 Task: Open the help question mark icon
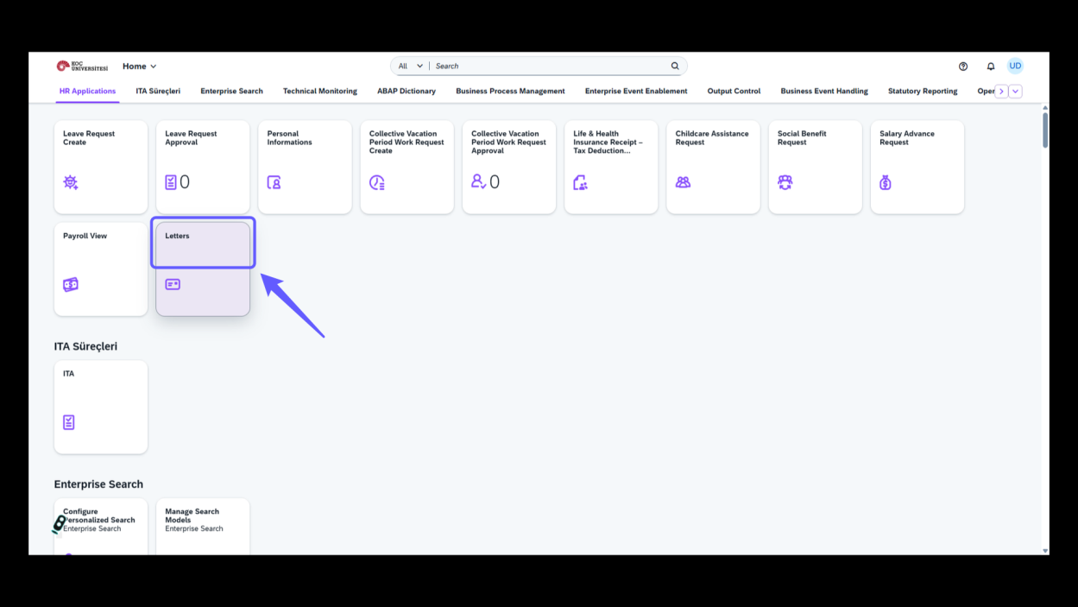(x=963, y=66)
